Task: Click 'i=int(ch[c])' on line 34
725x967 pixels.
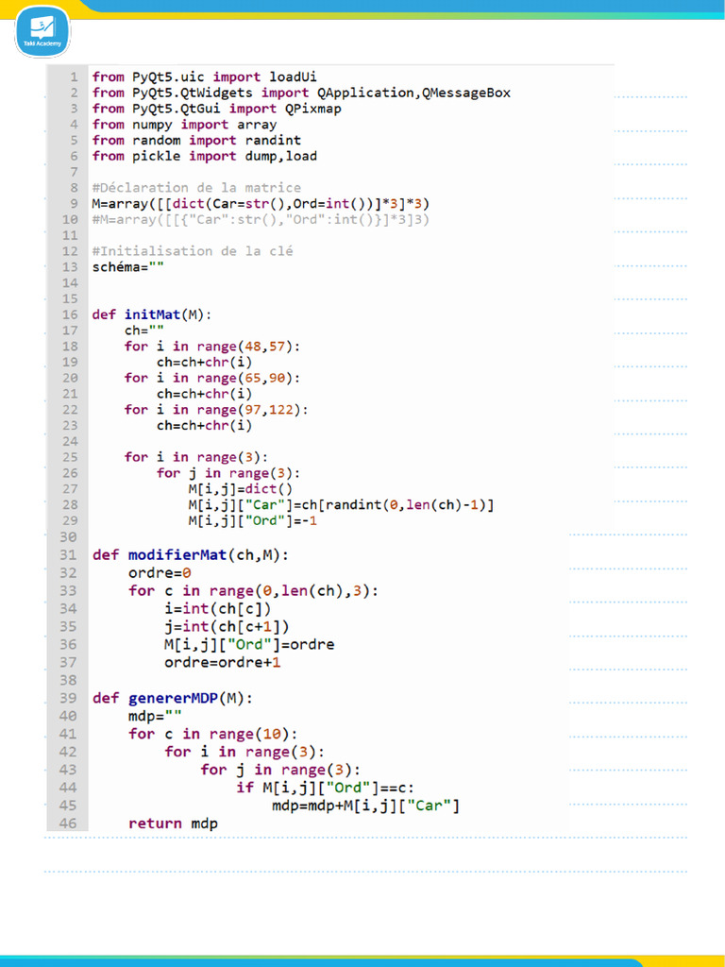Action: [218, 609]
